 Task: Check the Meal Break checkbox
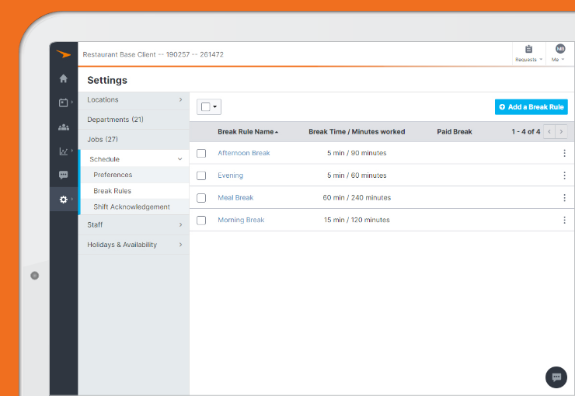coord(201,198)
